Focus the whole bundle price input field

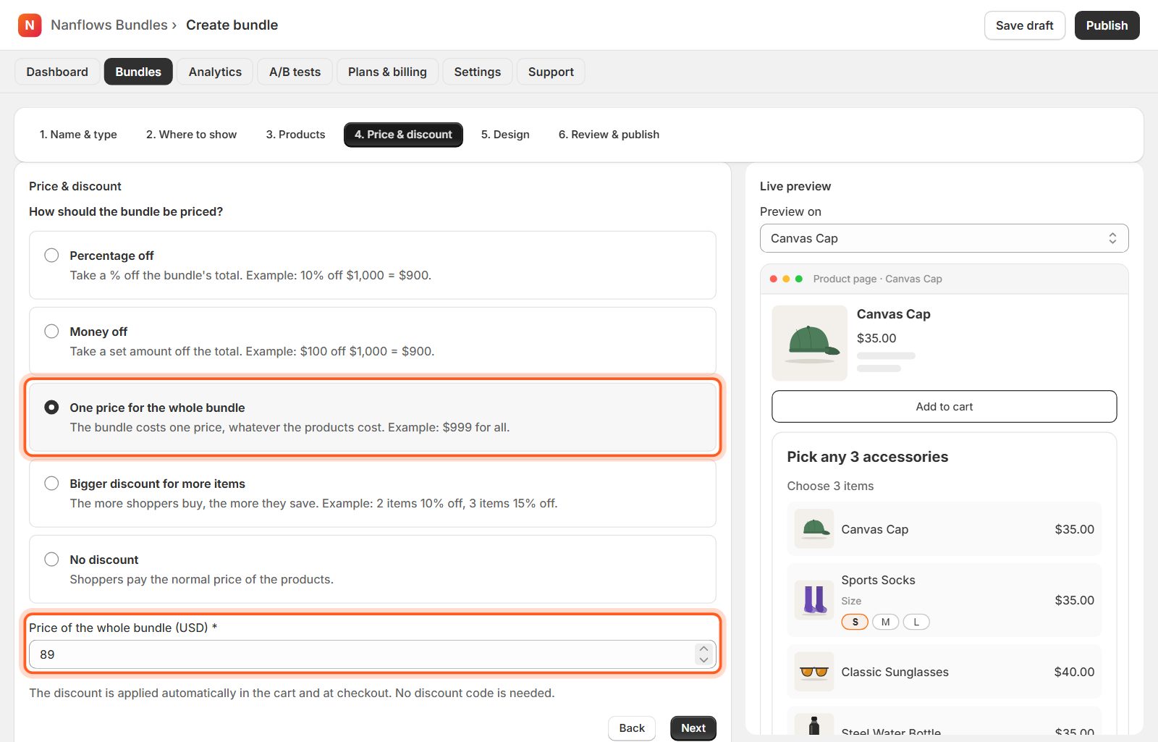point(373,654)
